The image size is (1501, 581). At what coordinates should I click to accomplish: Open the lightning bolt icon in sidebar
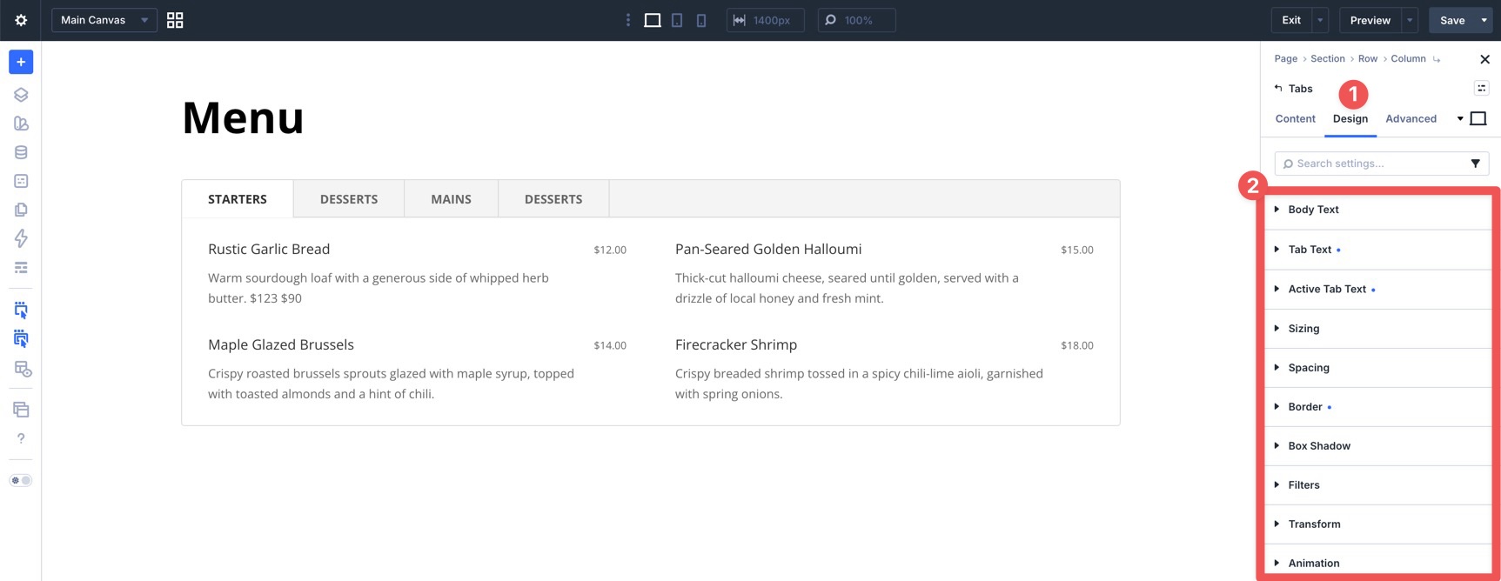[x=21, y=238]
